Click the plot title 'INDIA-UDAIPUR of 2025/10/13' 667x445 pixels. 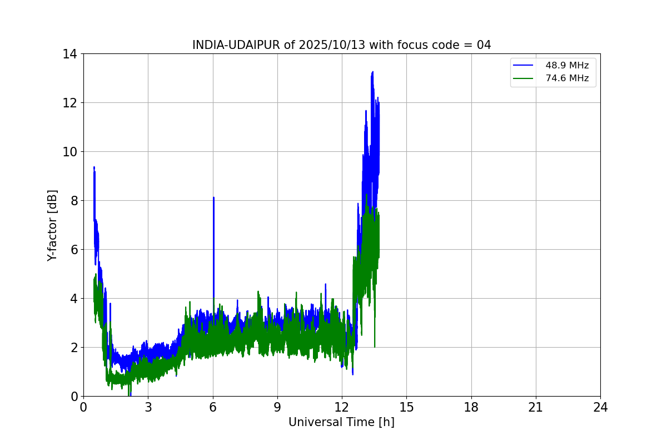point(341,45)
